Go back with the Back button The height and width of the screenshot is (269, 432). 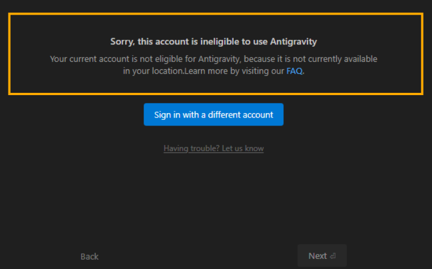(90, 257)
